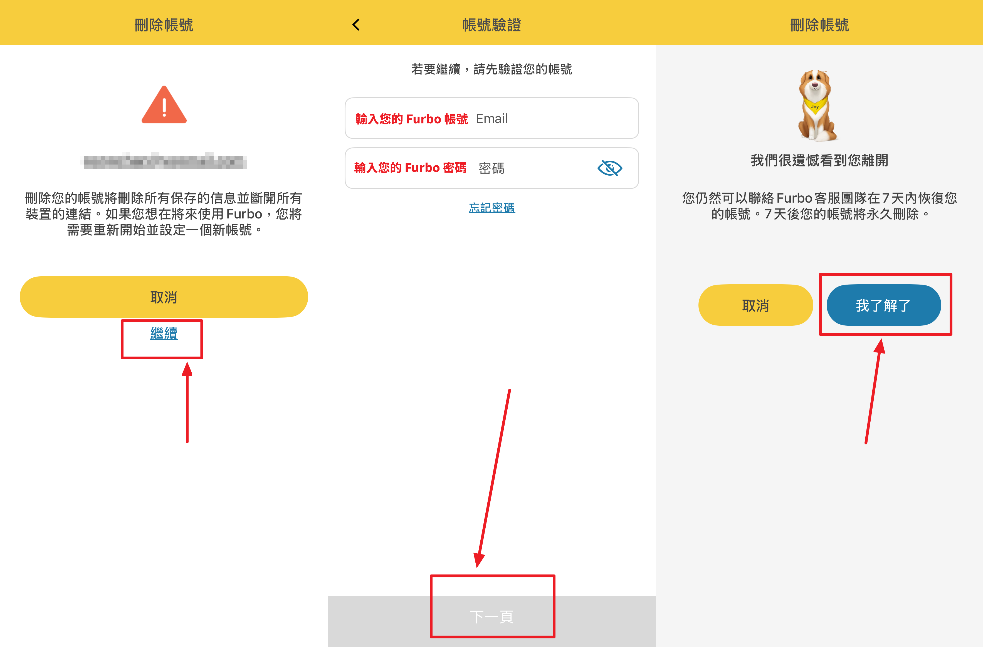Toggle password visibility eye icon

[610, 168]
